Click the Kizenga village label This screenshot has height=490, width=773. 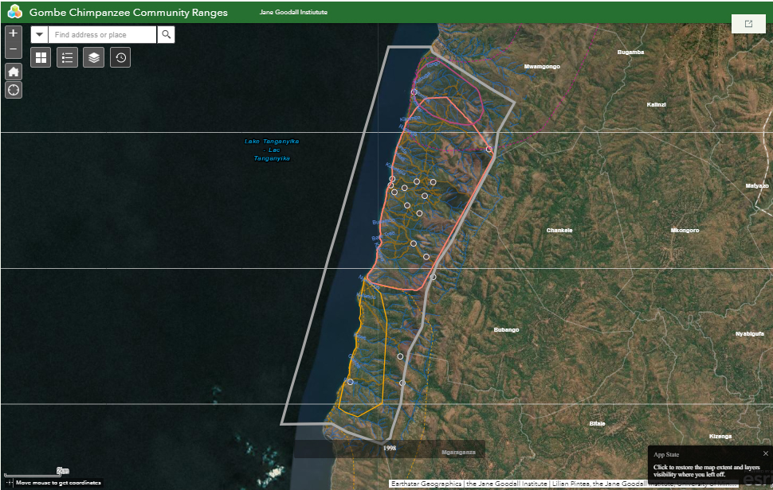(x=720, y=437)
